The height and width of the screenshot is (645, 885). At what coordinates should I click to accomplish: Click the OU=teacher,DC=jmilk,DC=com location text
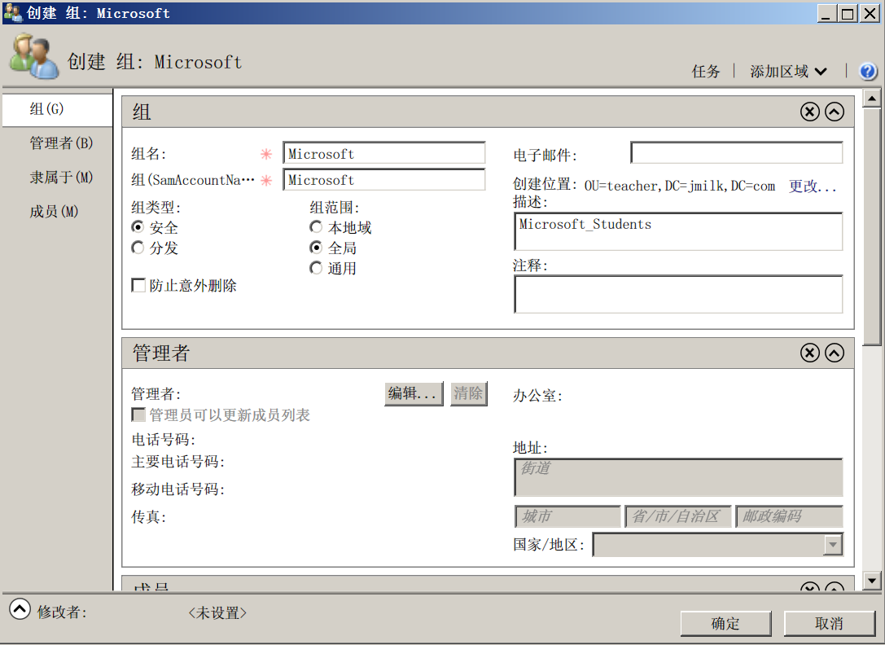coord(680,186)
